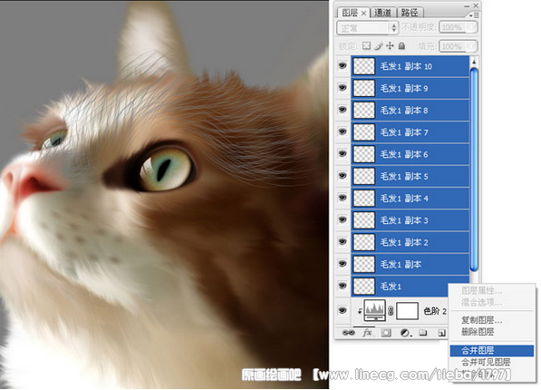Toggle lock all padlock icon

click(x=401, y=45)
